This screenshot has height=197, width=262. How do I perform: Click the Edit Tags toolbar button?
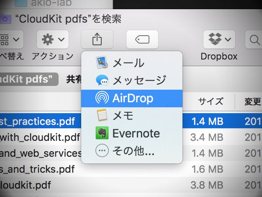click(142, 39)
